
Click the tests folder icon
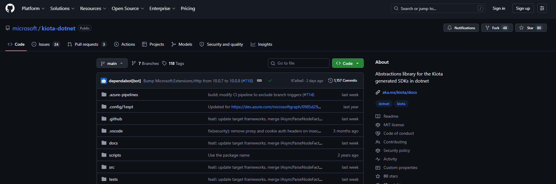104,179
